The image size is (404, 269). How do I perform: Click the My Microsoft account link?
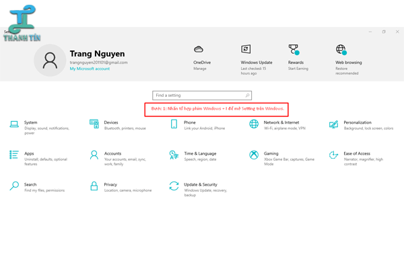(x=90, y=69)
